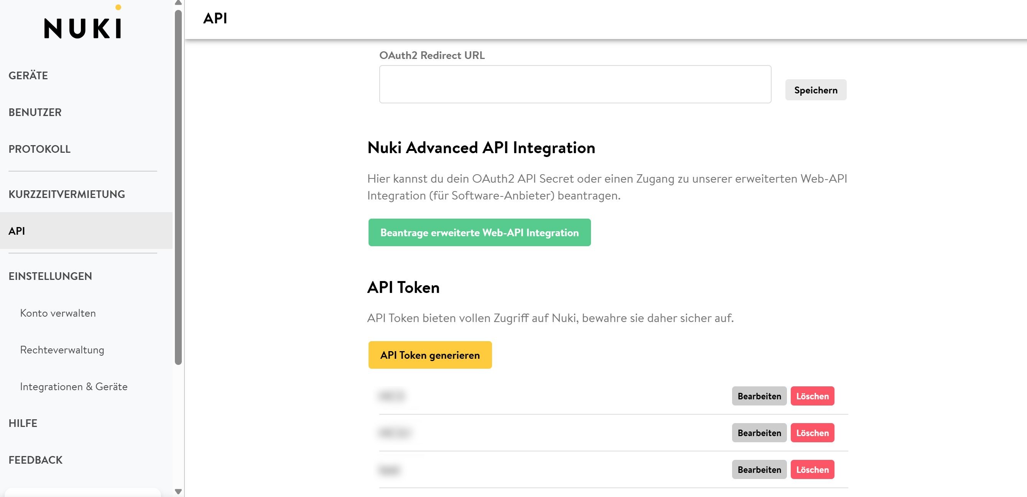Open Rechteverwaltung submenu item
The height and width of the screenshot is (497, 1027).
[62, 350]
